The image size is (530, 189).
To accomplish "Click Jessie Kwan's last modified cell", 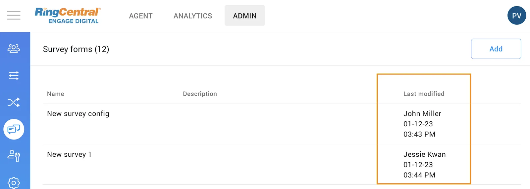I will coord(424,165).
